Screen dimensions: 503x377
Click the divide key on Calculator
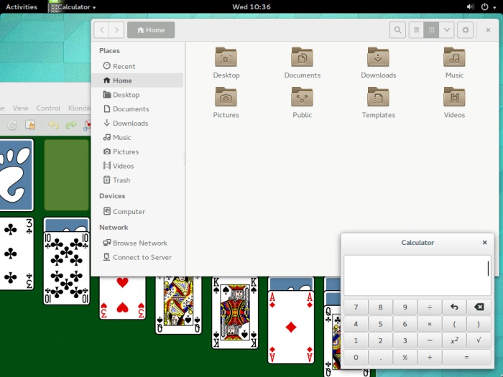click(x=430, y=307)
